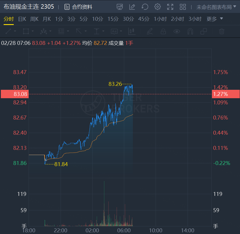Image resolution: width=240 pixels, height=234 pixels.
Task: Select the 3小时 interval
Action: (x=195, y=19)
